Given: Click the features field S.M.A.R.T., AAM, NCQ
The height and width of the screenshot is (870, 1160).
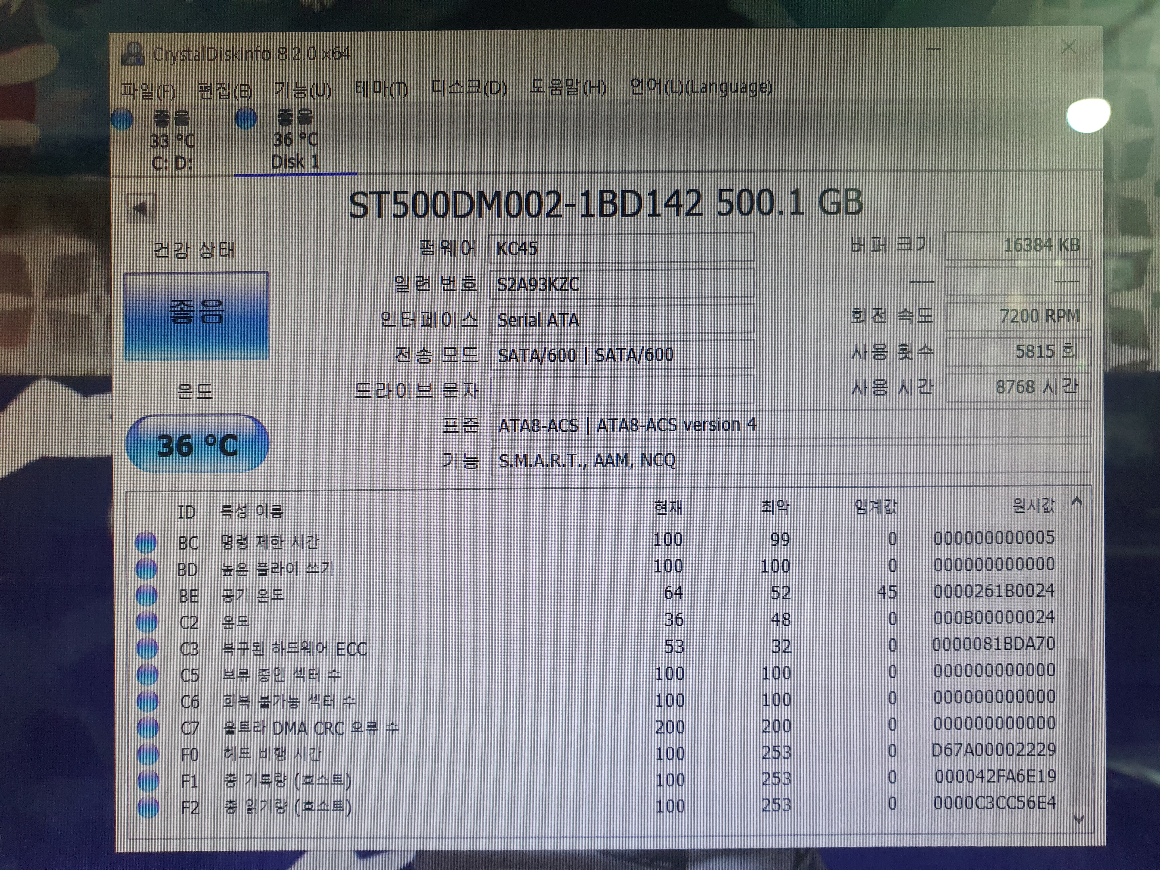Looking at the screenshot, I should coord(791,460).
